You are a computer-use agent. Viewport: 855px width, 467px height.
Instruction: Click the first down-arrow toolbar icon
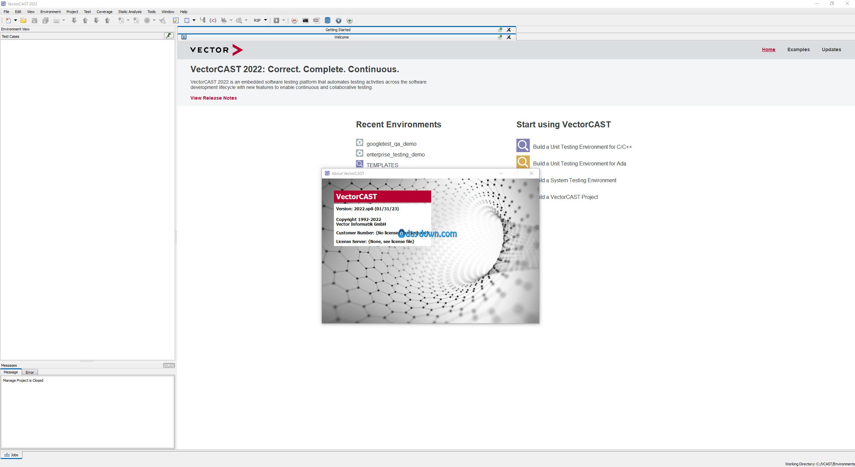point(74,20)
